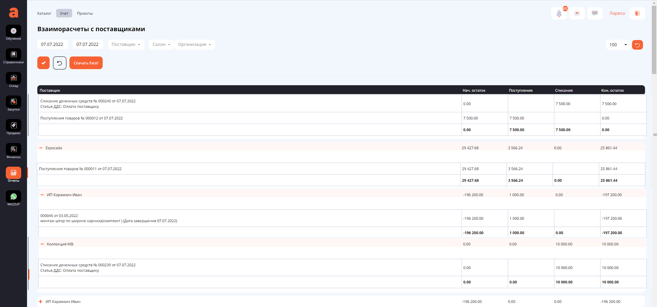Change the rows-per-page value of 100
The width and height of the screenshot is (657, 307).
pos(618,45)
